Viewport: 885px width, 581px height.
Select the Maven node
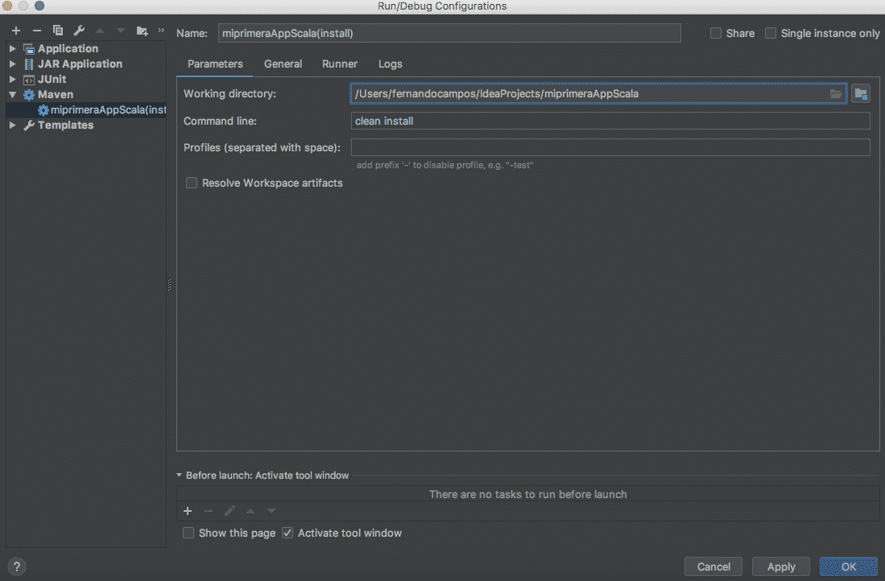tap(56, 94)
